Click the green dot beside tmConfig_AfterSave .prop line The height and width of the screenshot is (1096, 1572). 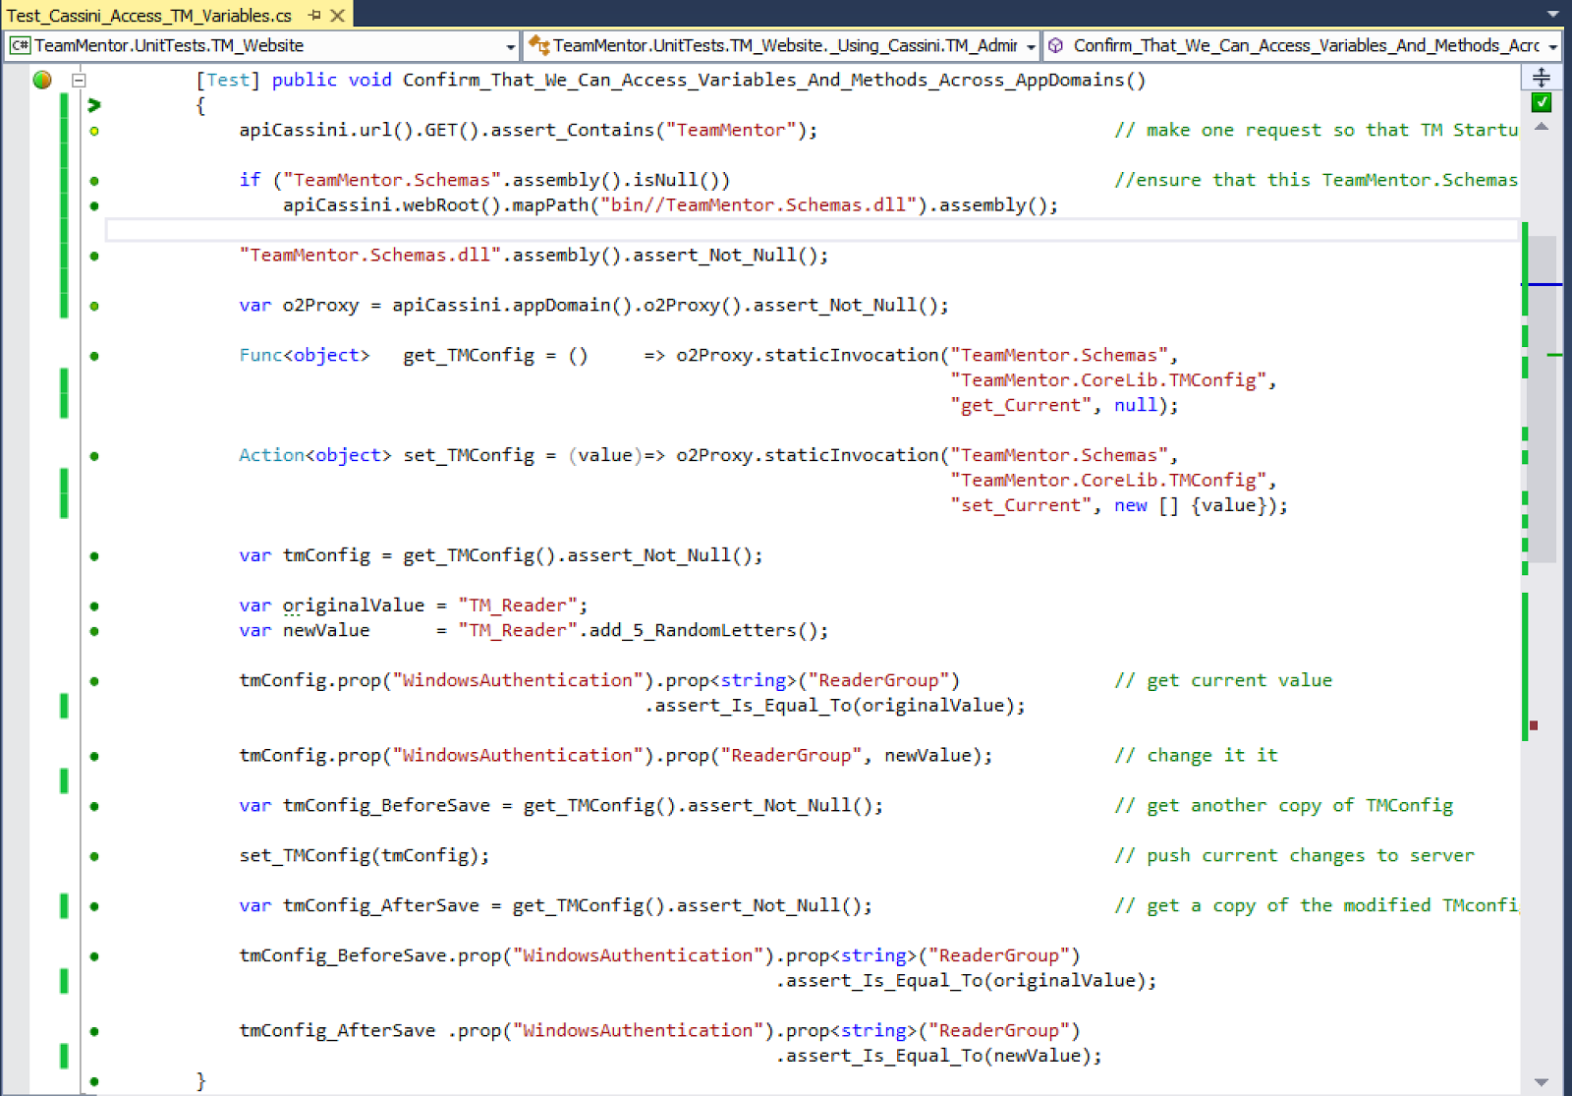click(94, 1031)
